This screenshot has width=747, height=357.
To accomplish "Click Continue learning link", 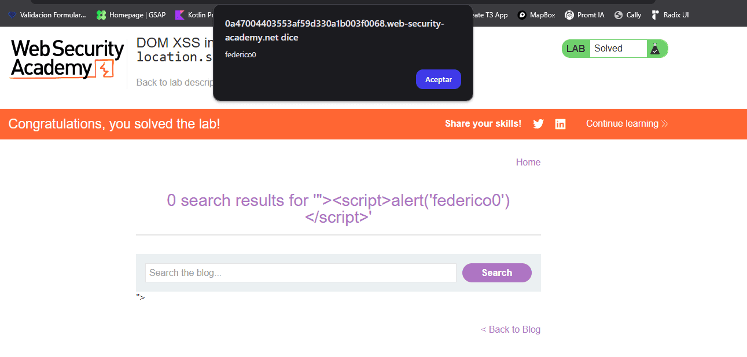I will 627,124.
